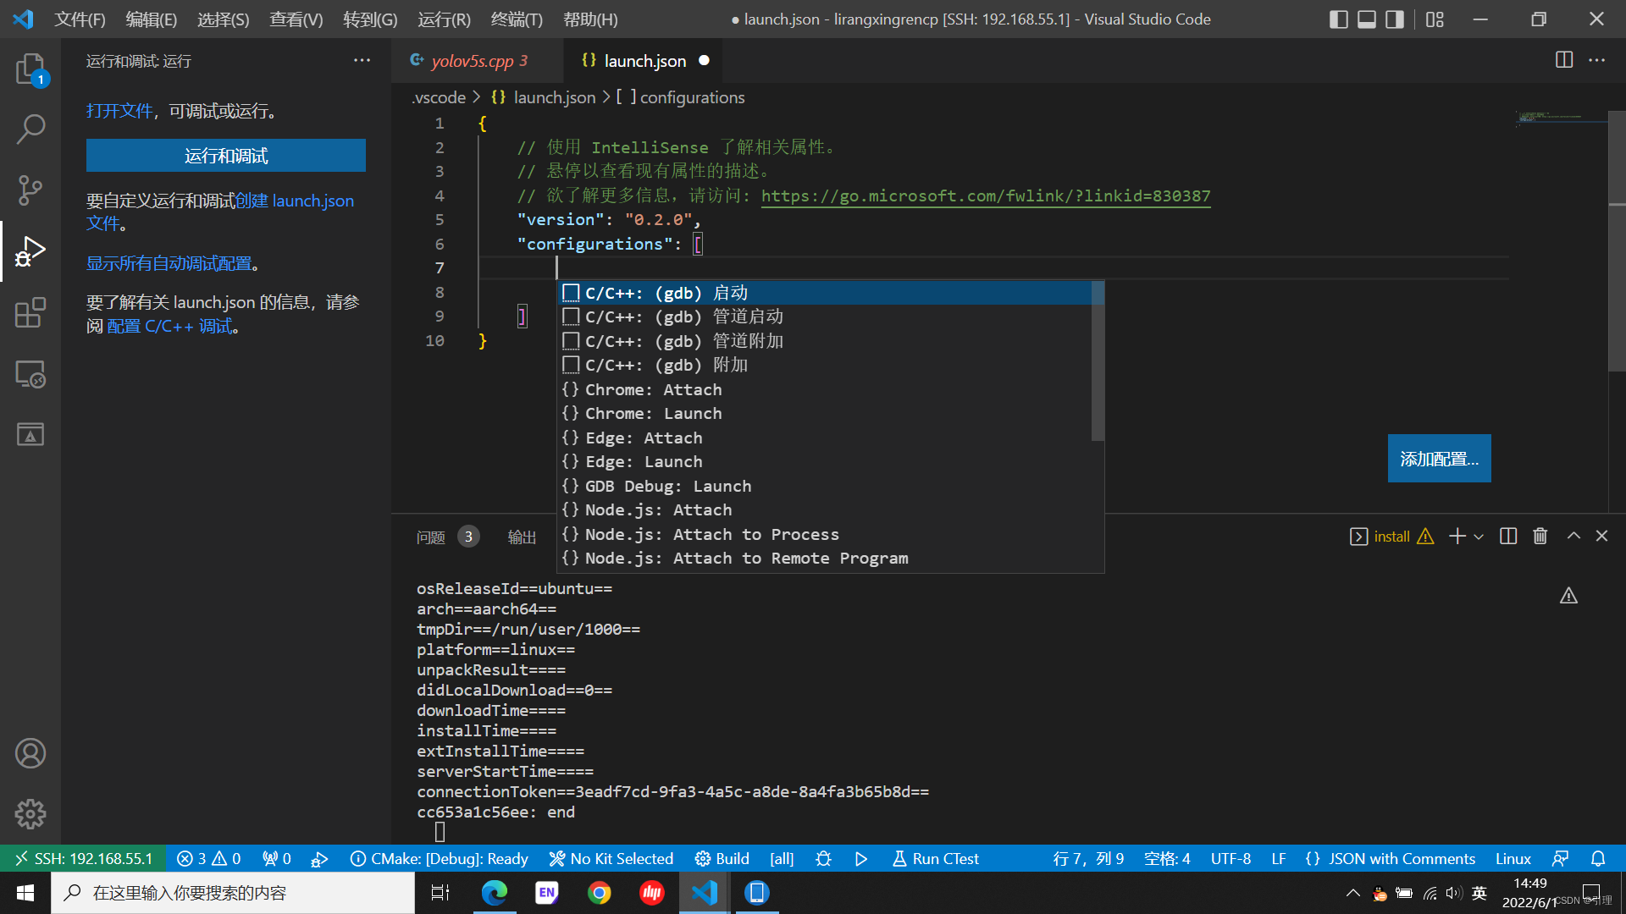Viewport: 1626px width, 914px height.
Task: Click the 显示所有自动调试配置 link
Action: tap(169, 263)
